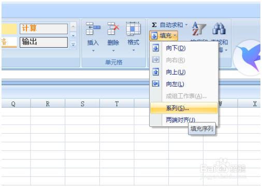Click the Sort and Filter A-Z icon
This screenshot has width=262, height=187.
tap(199, 28)
